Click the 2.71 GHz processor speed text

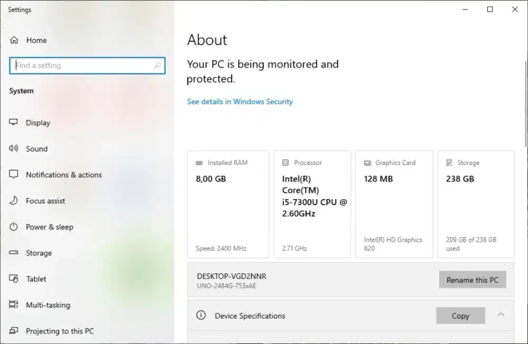click(294, 248)
